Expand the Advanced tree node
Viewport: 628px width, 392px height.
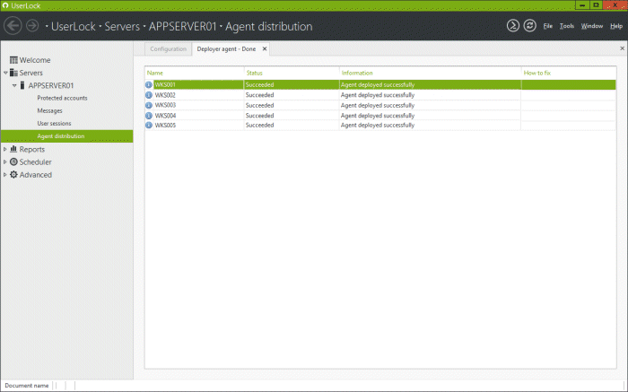[x=5, y=175]
